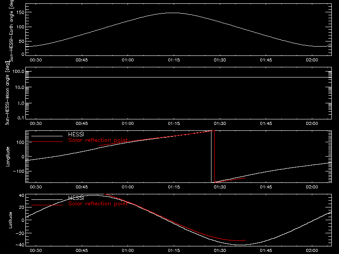339x254 pixels.
Task: Click 01:45 under the Earth angle plot
Action: 266,60
